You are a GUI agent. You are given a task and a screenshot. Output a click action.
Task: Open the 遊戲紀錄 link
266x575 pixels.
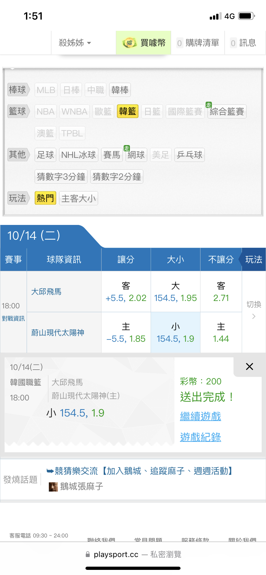[x=200, y=437]
